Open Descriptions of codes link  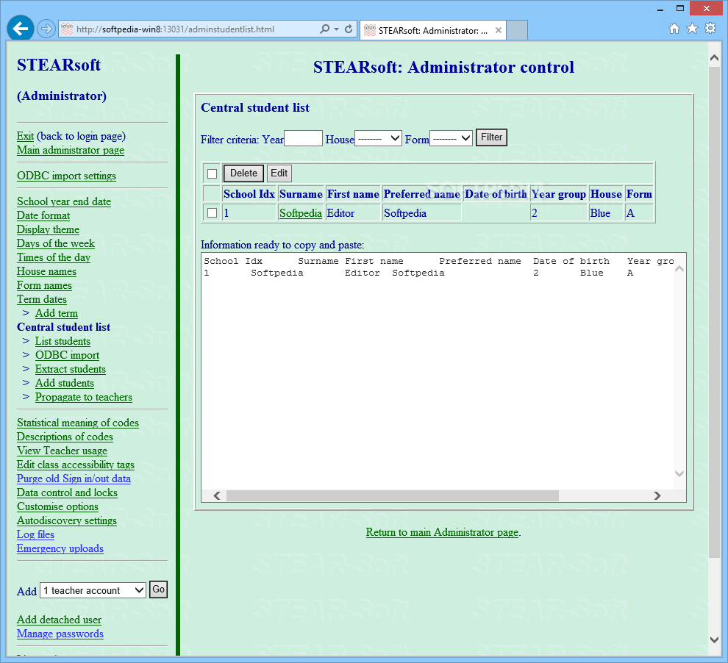(65, 437)
